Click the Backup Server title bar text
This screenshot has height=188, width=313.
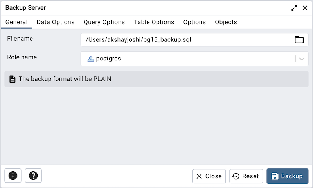pos(25,8)
